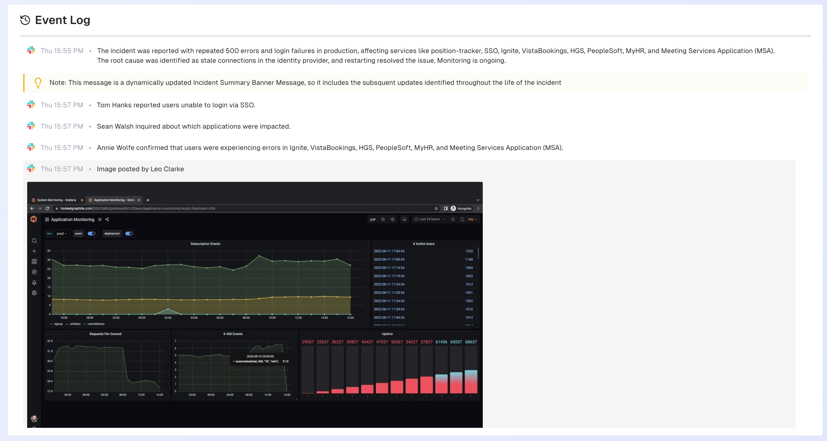Open the Dashboard settings gear icon
Viewport: 827px width, 441px height.
[392, 219]
